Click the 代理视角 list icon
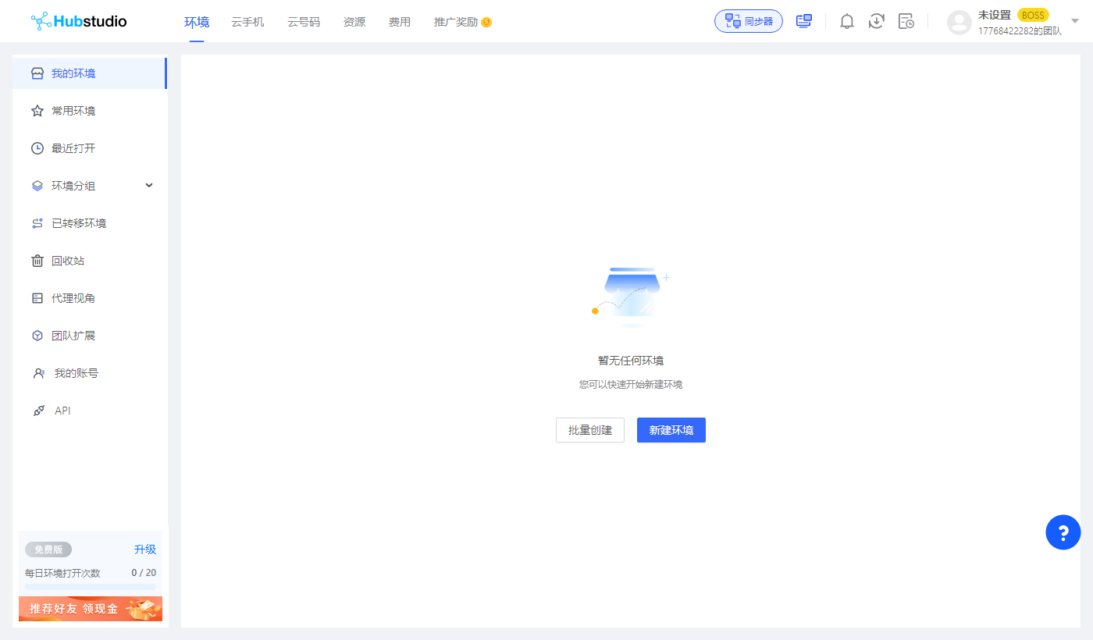 [x=37, y=298]
